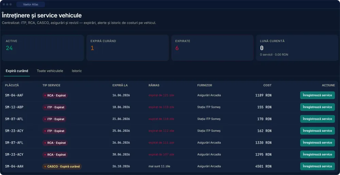
Task: Sort by the Tip service column header
Action: tap(51, 85)
